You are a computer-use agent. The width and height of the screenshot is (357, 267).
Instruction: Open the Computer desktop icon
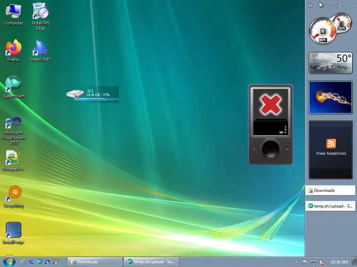coord(14,15)
